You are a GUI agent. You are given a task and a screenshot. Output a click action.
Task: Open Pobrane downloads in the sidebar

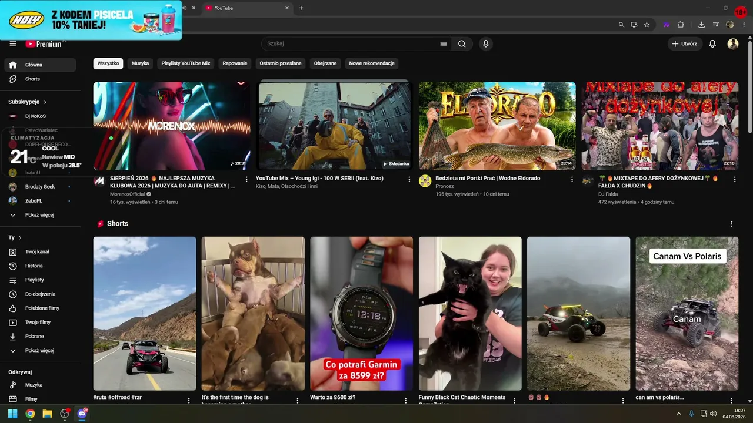tap(40, 337)
